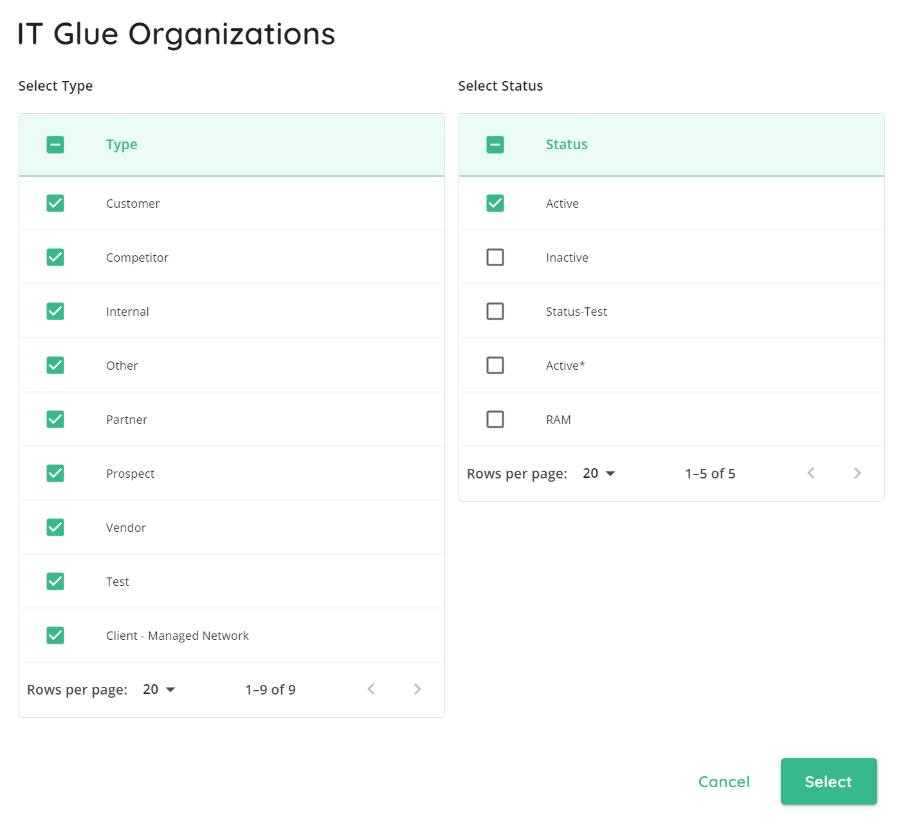This screenshot has width=903, height=827.
Task: Uncheck the Test type checkbox
Action: coord(55,581)
